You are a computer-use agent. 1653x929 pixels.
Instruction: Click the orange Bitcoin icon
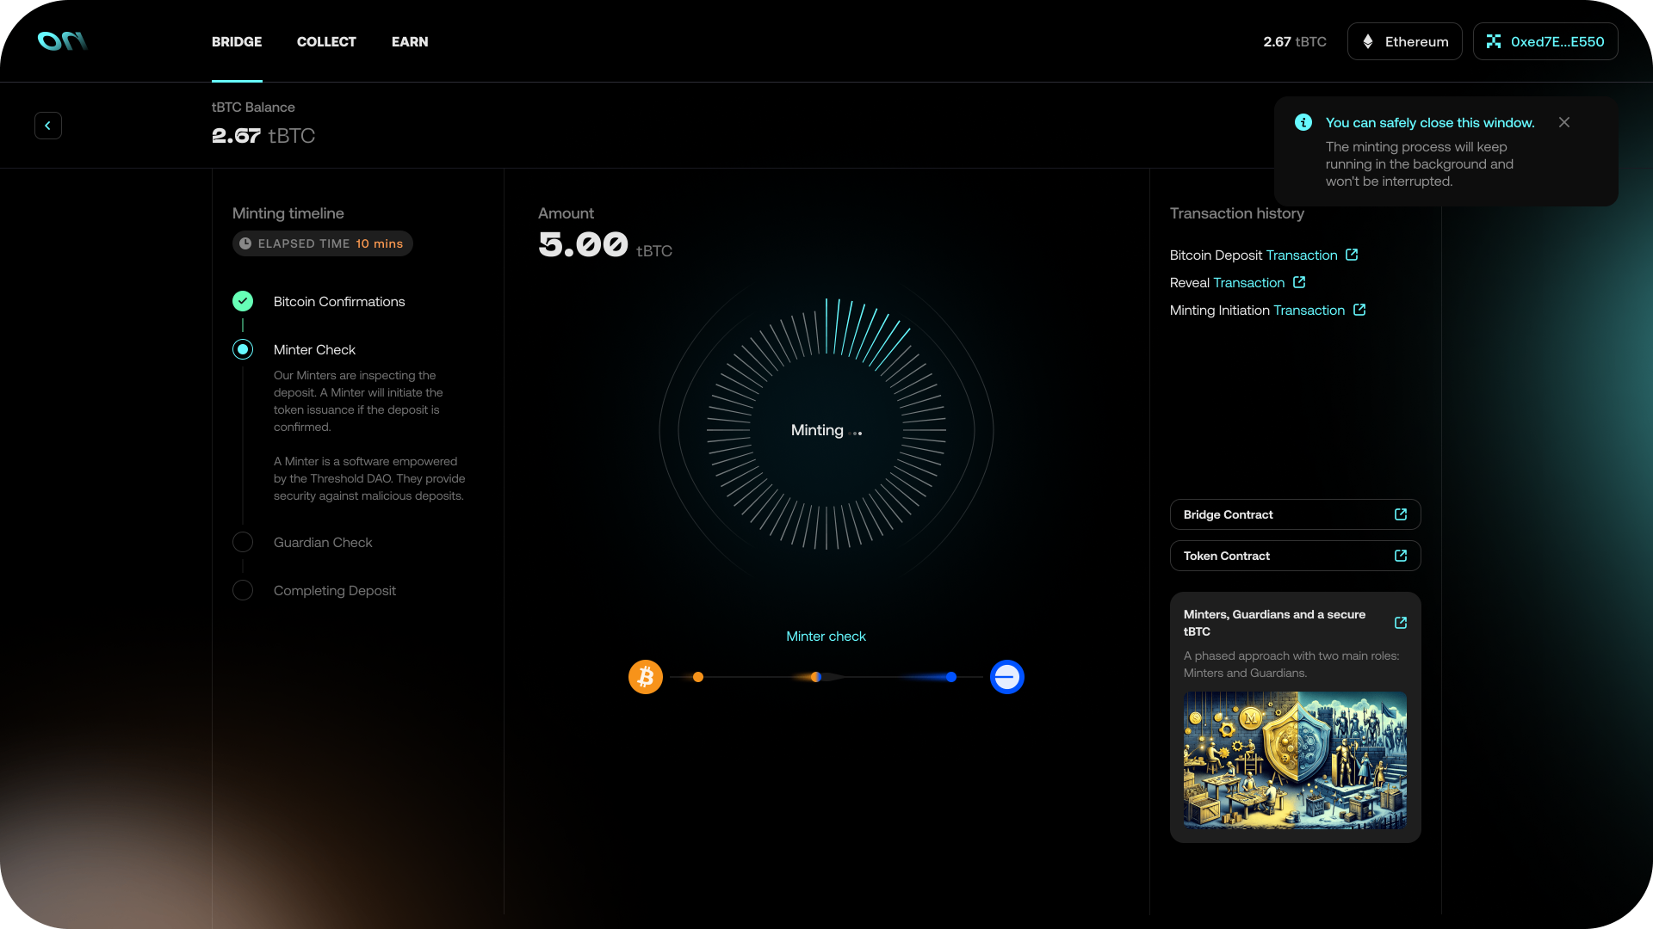click(x=646, y=677)
